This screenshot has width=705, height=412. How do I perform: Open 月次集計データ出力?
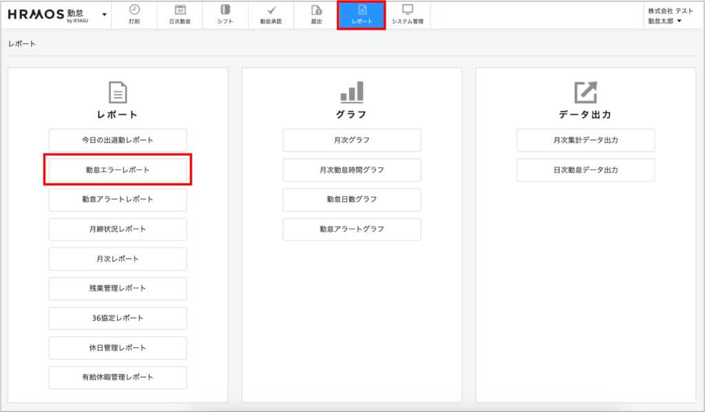coord(586,140)
